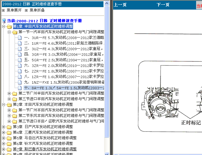Click folder icon of 第二节广州丰田汽车
The width and height of the screenshot is (202, 155).
(15, 94)
